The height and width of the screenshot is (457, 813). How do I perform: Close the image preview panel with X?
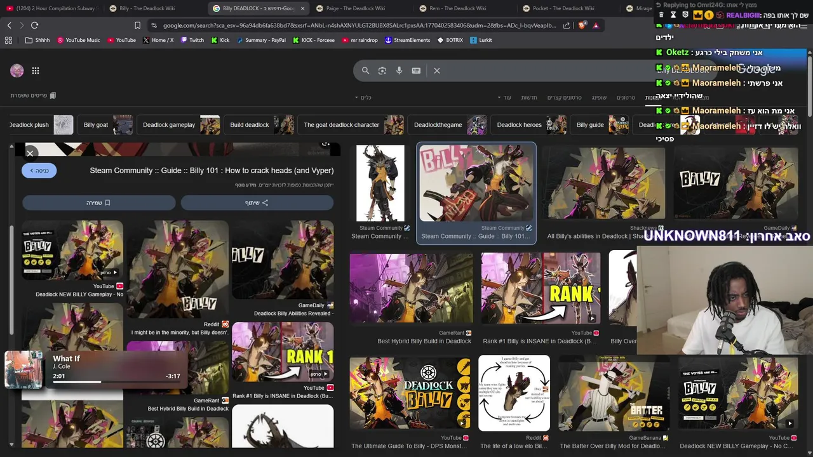[x=30, y=154]
